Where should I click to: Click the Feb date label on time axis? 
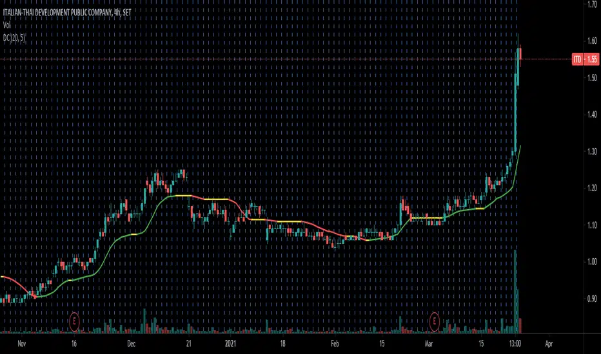click(335, 344)
